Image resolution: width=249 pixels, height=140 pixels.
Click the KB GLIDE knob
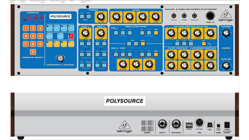click(101, 16)
